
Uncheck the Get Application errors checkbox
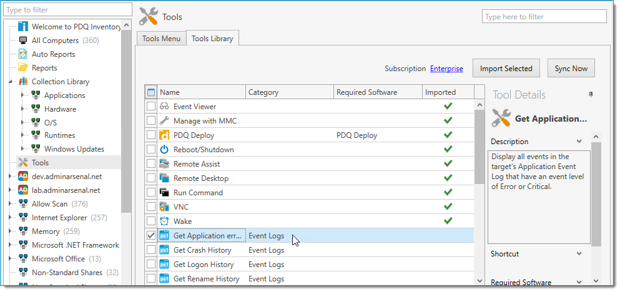(150, 236)
